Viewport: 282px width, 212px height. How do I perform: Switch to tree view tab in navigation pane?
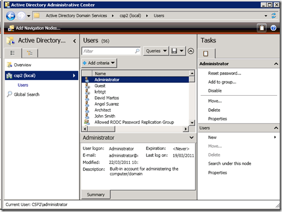pyautogui.click(x=30, y=53)
